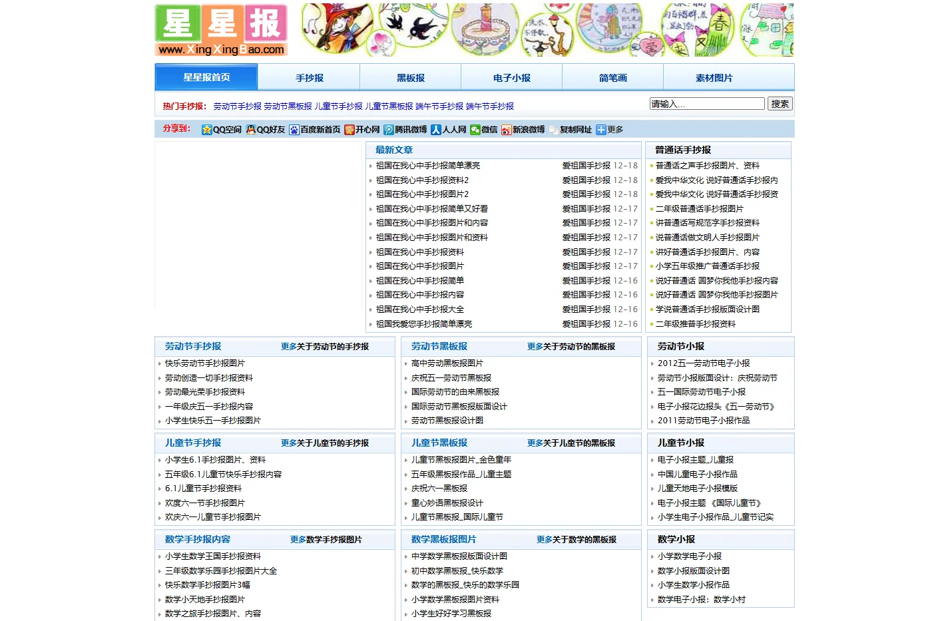Open hot link 端午节手抄报 after 儿童节黑板报
Screen dimensions: 948x621
(439, 106)
